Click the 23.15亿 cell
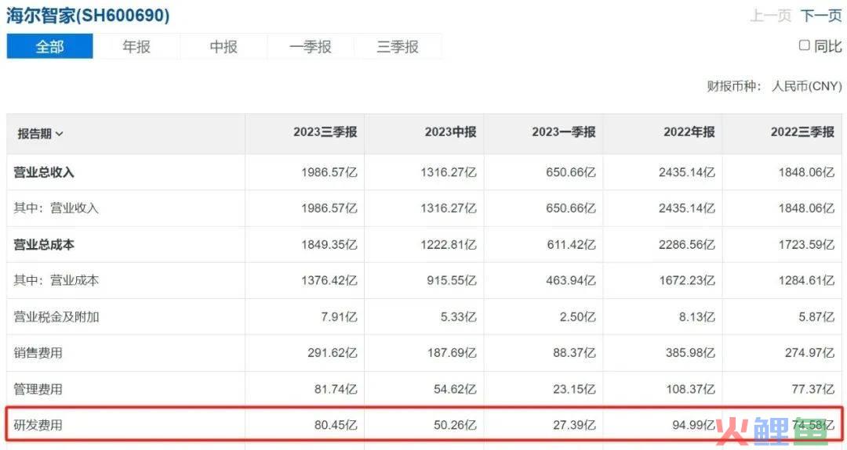The image size is (847, 450). pyautogui.click(x=574, y=389)
